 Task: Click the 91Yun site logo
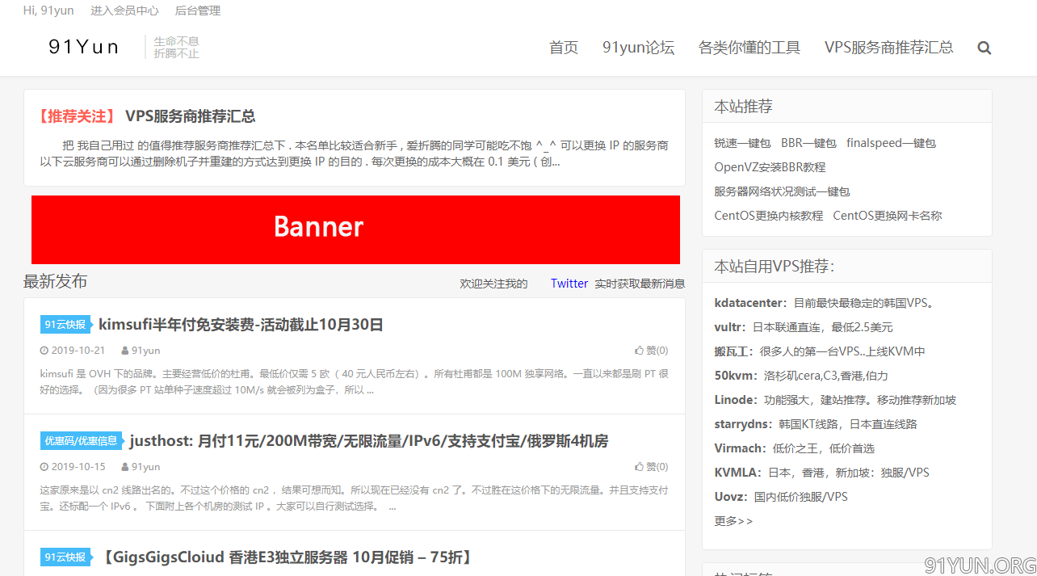click(84, 47)
